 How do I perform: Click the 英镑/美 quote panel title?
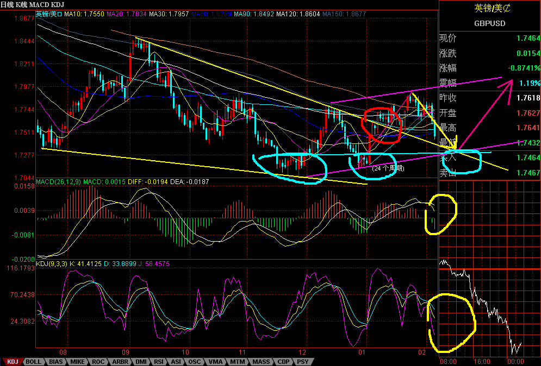pyautogui.click(x=492, y=8)
